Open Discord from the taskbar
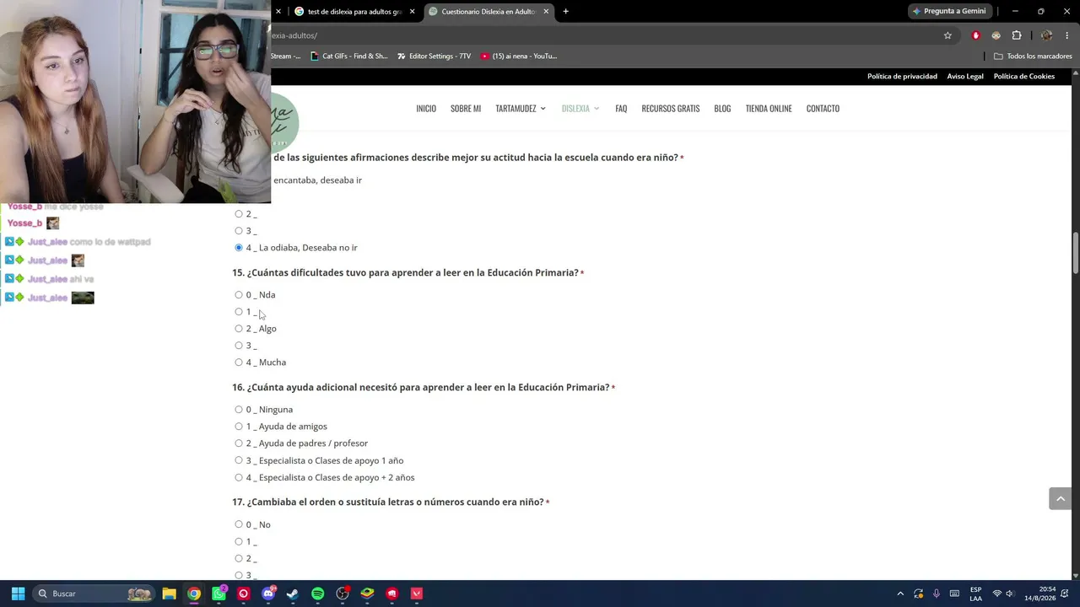Image resolution: width=1080 pixels, height=607 pixels. 268,594
